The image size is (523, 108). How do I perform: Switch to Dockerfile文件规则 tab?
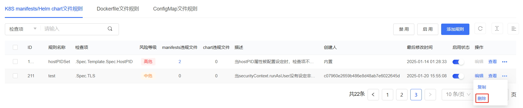(x=118, y=9)
